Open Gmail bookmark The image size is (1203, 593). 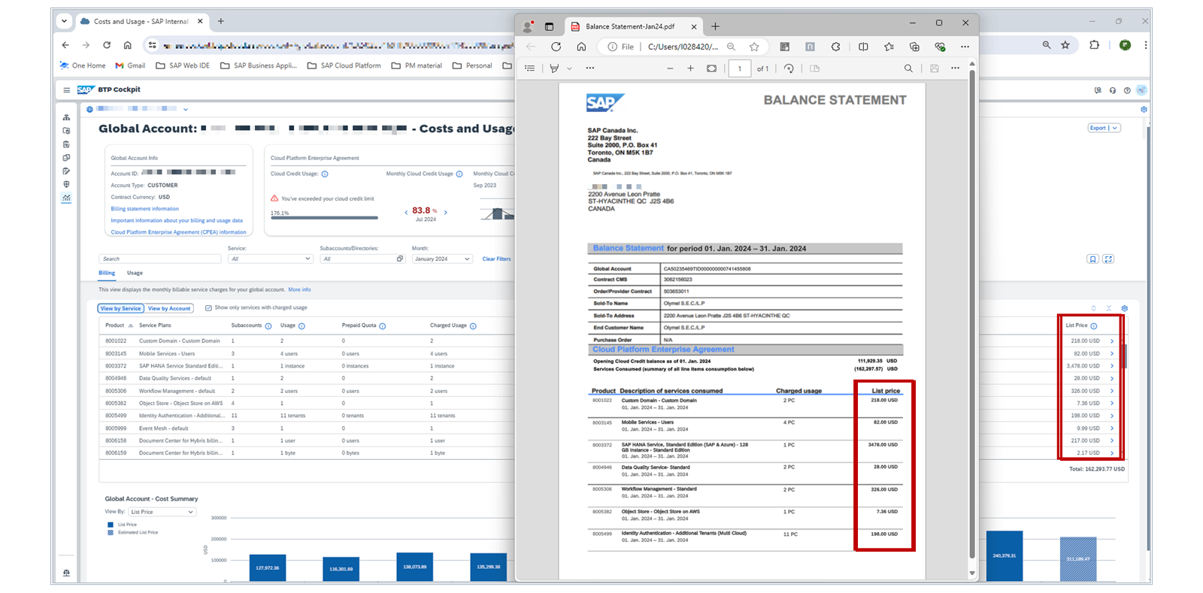coord(130,65)
